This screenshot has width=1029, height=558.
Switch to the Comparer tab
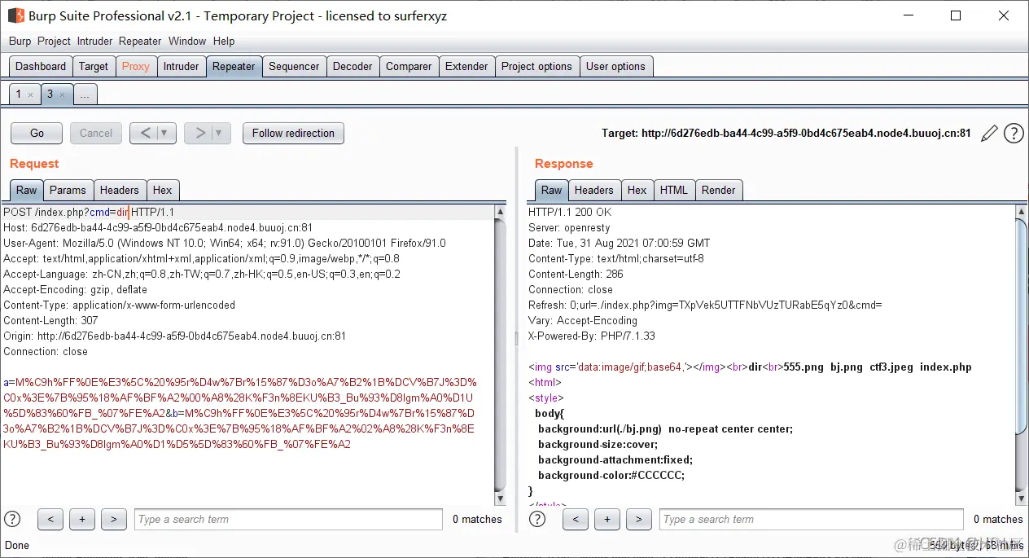[409, 67]
